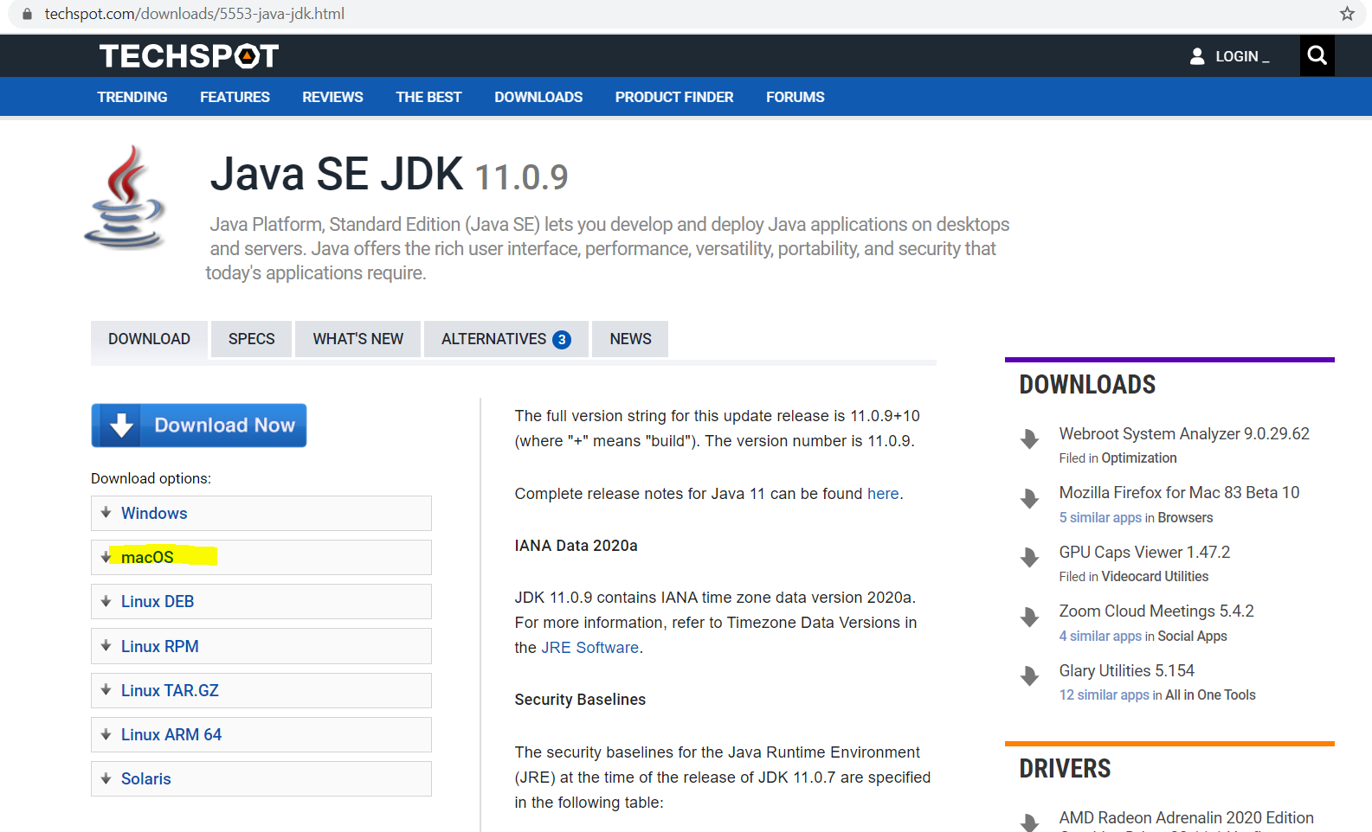Click the Login link
1372x832 pixels.
coord(1241,56)
